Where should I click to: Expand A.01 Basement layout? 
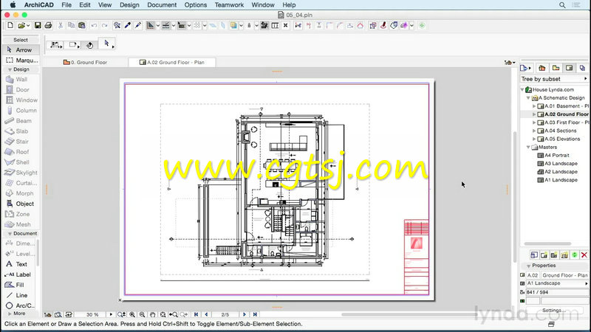tap(534, 106)
